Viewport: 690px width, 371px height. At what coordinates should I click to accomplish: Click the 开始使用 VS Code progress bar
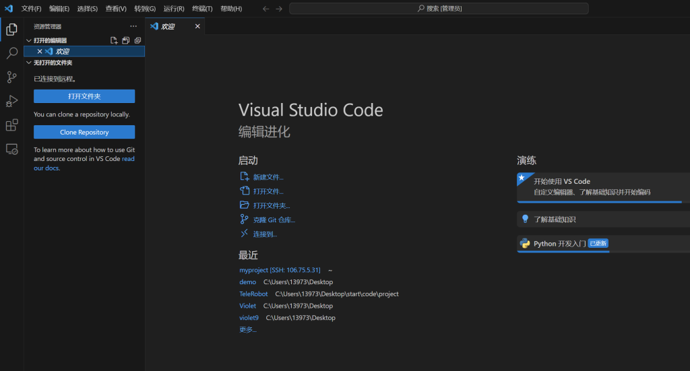(x=599, y=202)
